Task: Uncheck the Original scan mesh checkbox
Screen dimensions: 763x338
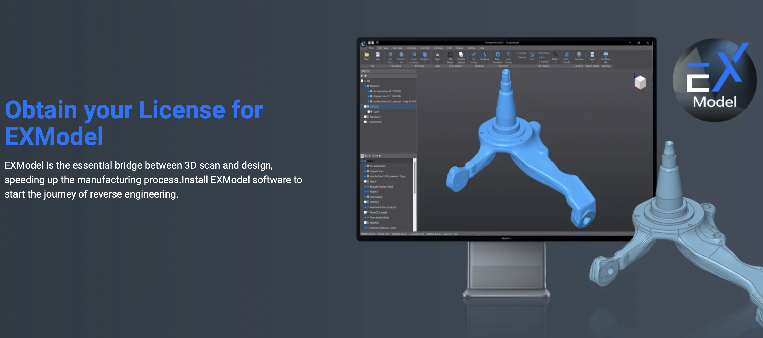Action: click(369, 96)
